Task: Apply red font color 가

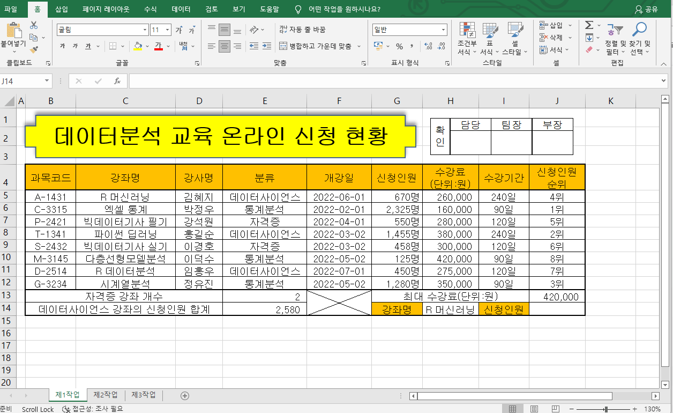Action: coord(158,46)
